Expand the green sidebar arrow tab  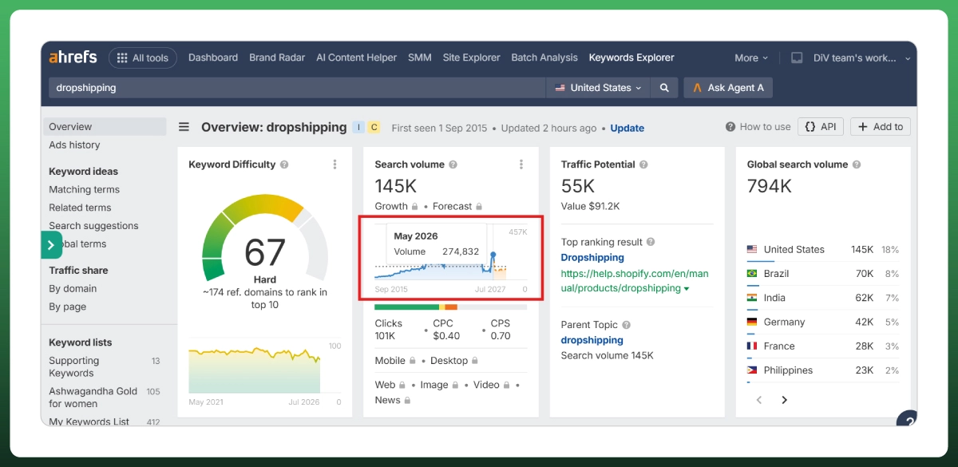pos(51,245)
